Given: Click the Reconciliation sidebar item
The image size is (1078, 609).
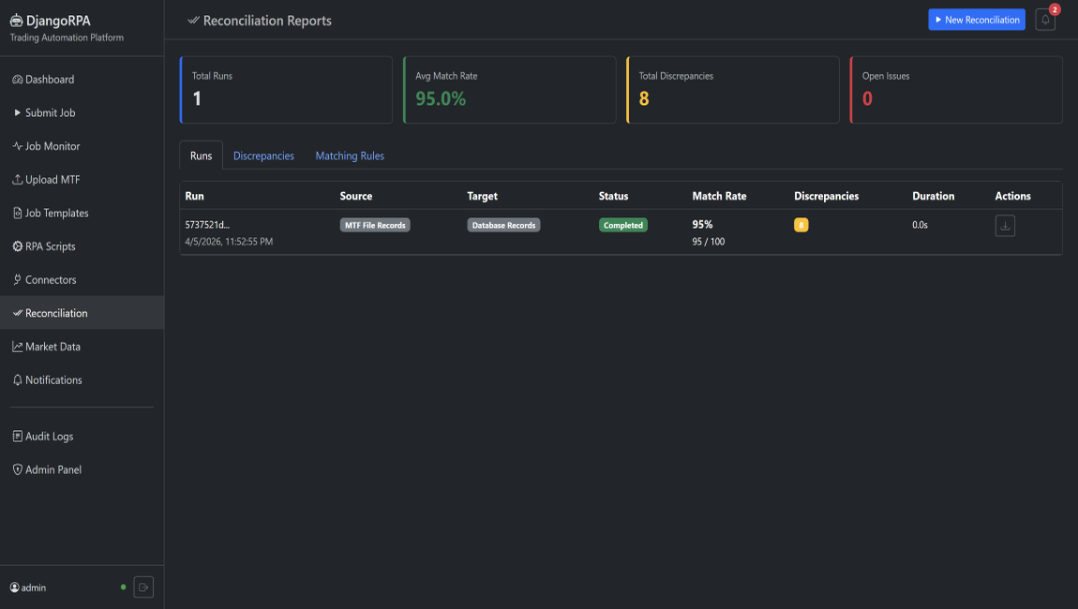Looking at the screenshot, I should click(x=56, y=313).
